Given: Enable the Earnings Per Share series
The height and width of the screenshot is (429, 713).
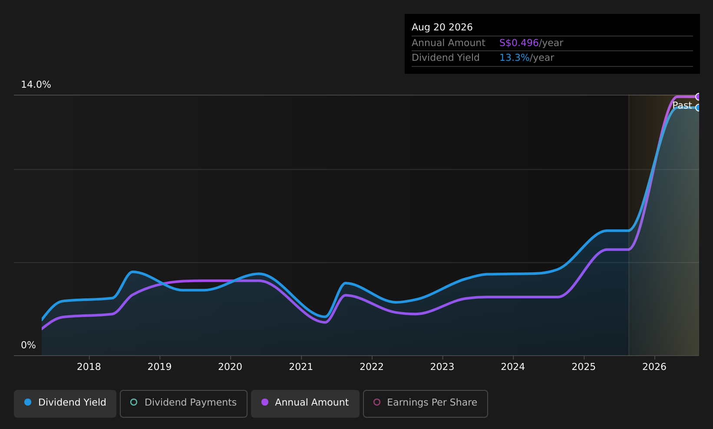Looking at the screenshot, I should (x=426, y=403).
